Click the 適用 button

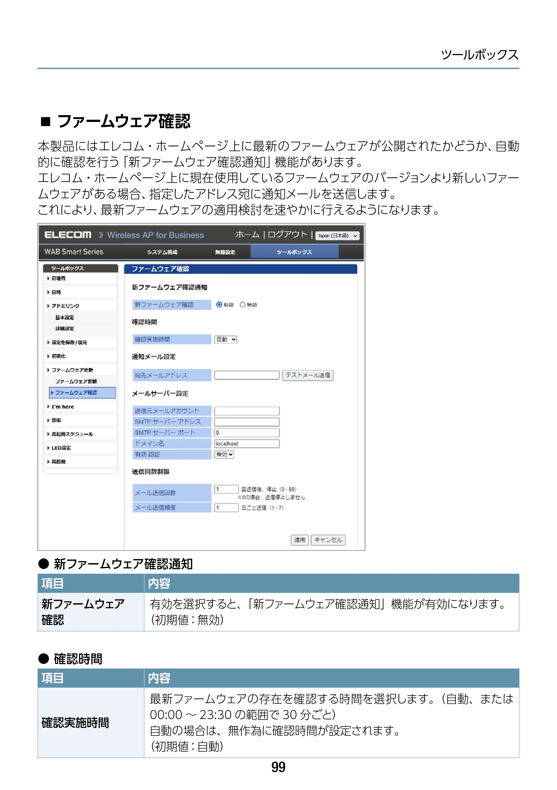(299, 540)
